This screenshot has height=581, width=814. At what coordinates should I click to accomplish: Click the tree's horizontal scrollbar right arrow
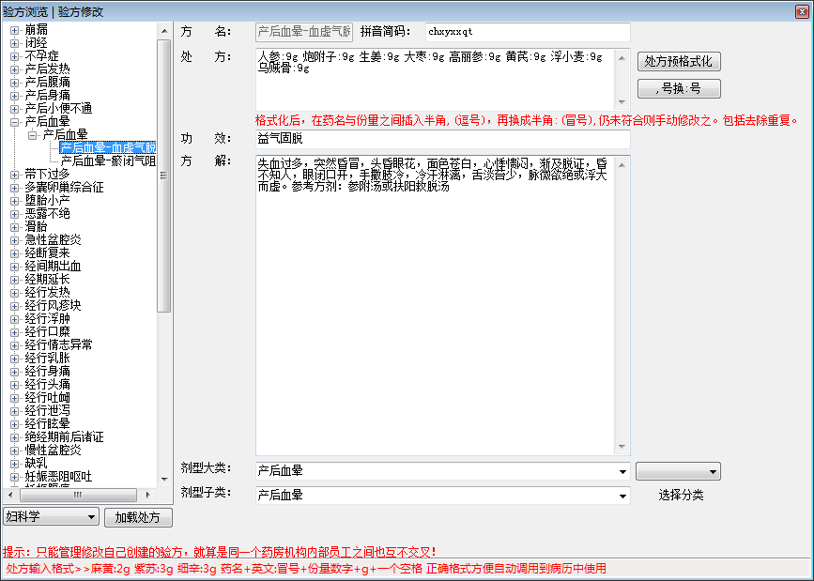[x=149, y=494]
